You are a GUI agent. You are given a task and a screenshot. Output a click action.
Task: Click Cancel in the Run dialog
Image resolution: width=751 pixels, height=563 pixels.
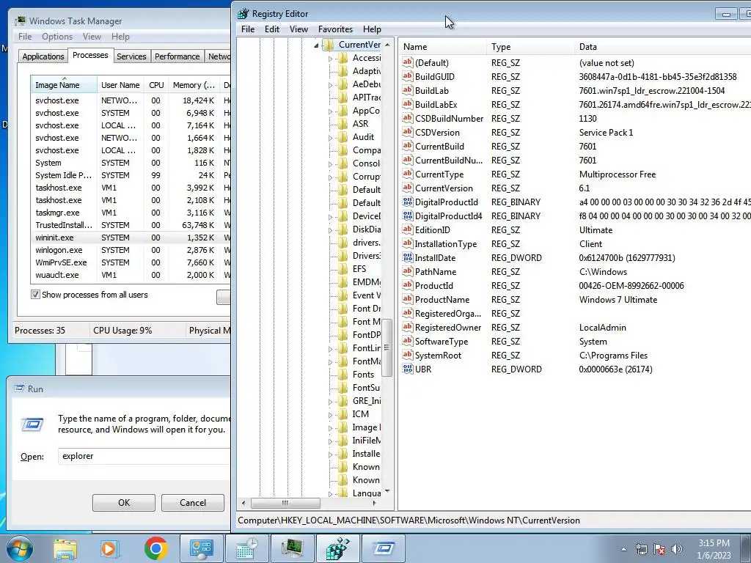coord(193,503)
